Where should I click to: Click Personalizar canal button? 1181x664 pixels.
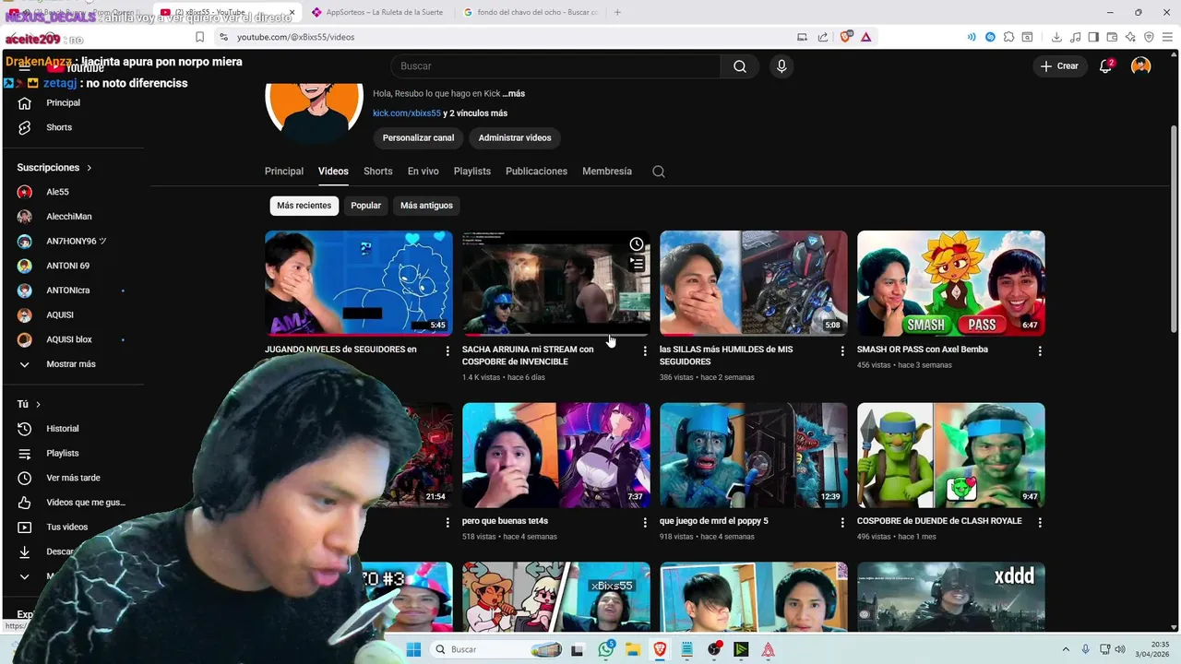(418, 138)
